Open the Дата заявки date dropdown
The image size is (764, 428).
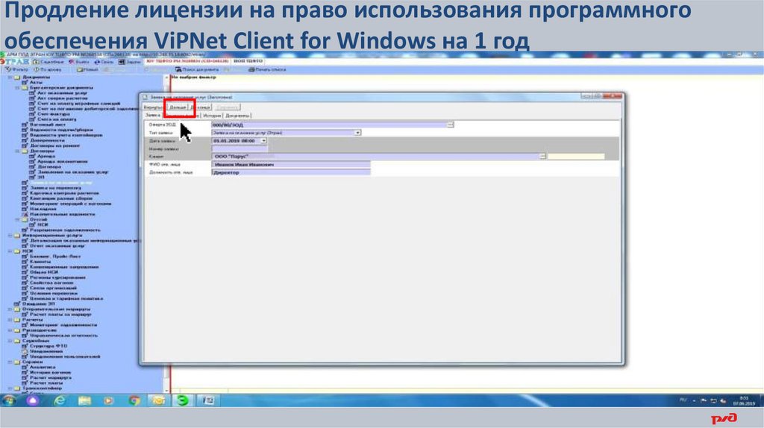point(263,141)
